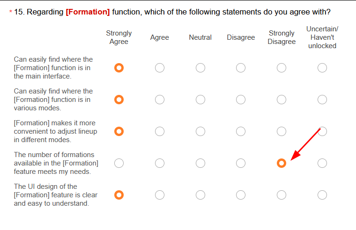Choose Neutral for finding Formation in main interface
Screen dimensions: 356x230
(x=200, y=68)
